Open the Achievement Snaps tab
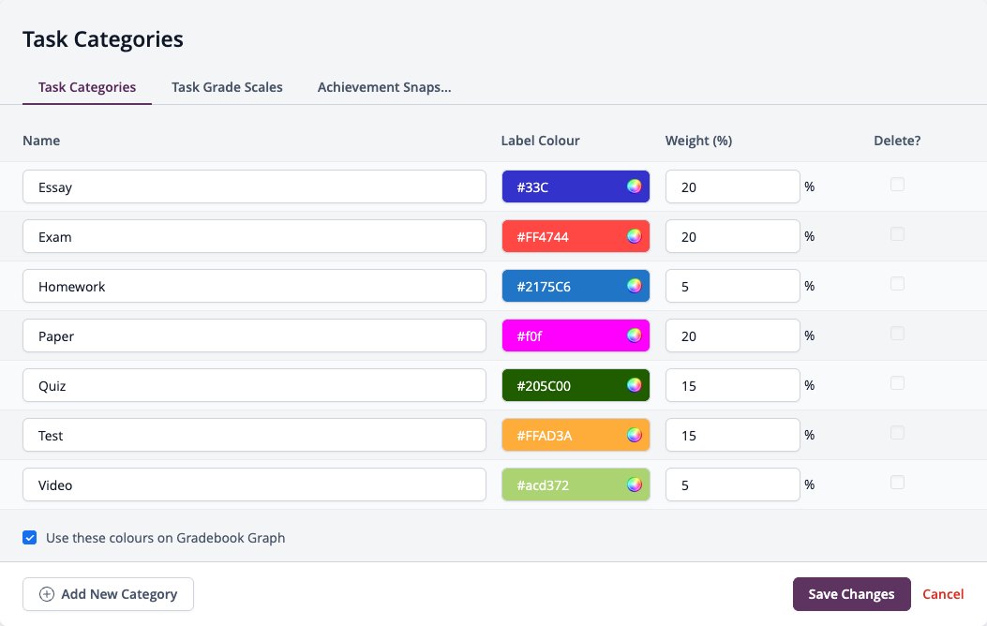 [x=384, y=87]
